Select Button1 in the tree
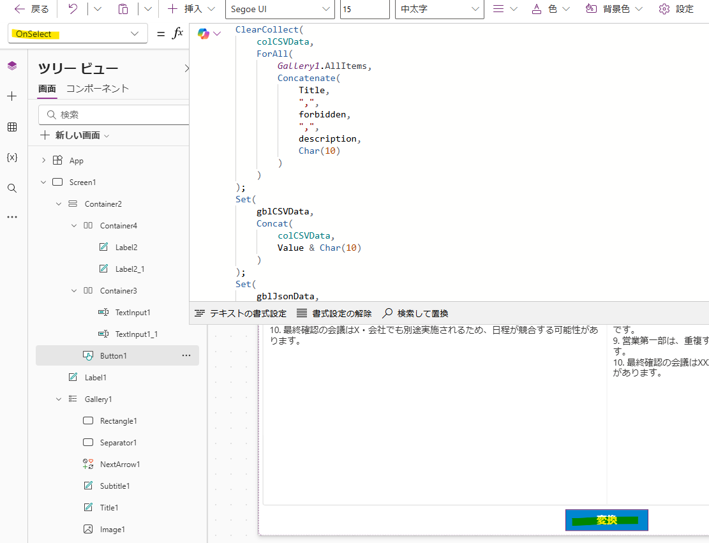This screenshot has width=709, height=543. pos(113,356)
